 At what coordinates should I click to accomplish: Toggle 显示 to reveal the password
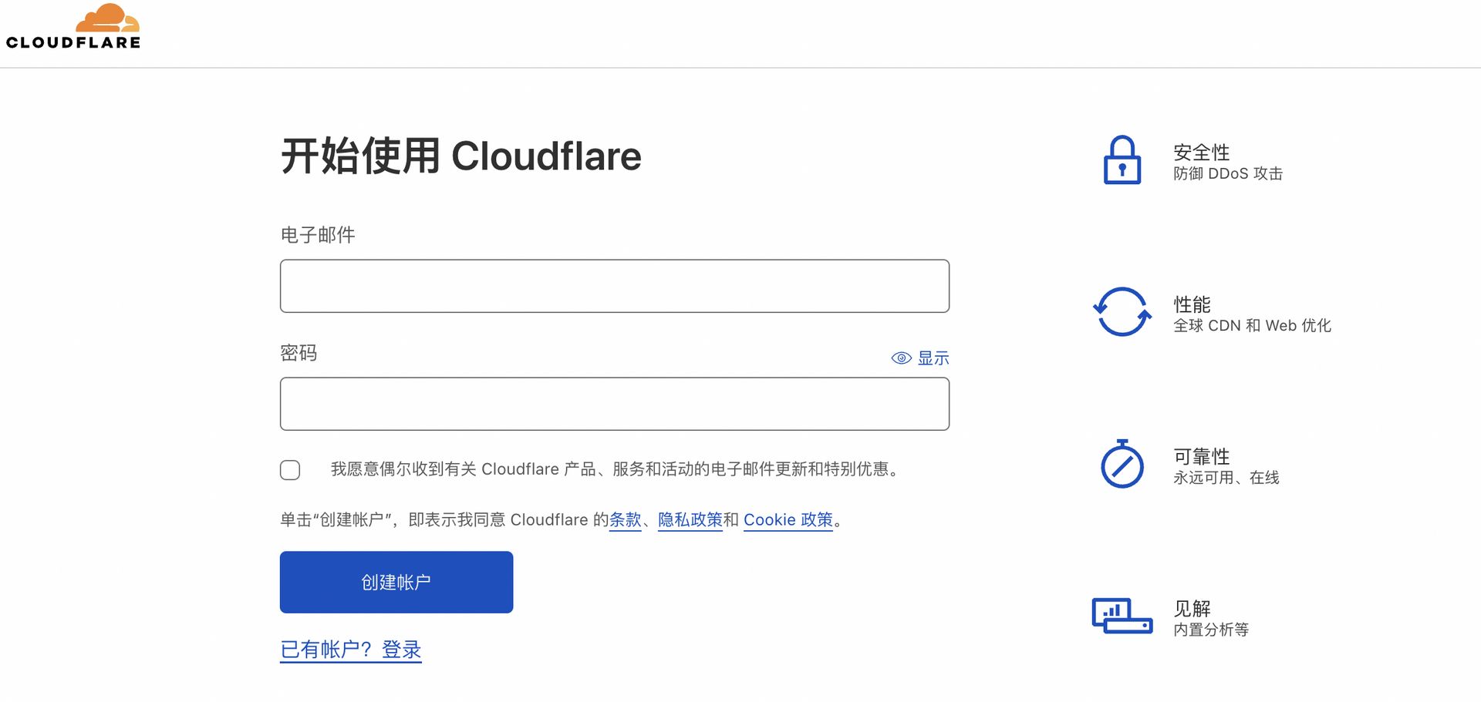[x=933, y=358]
